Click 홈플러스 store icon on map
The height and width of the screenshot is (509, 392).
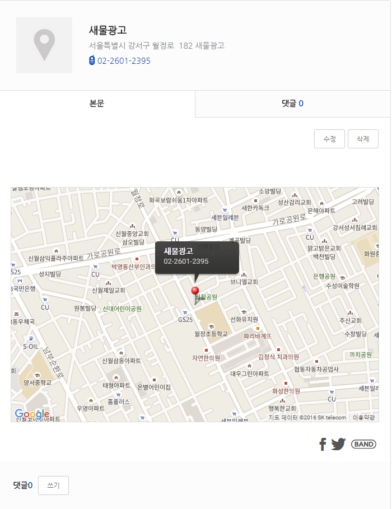point(118,395)
